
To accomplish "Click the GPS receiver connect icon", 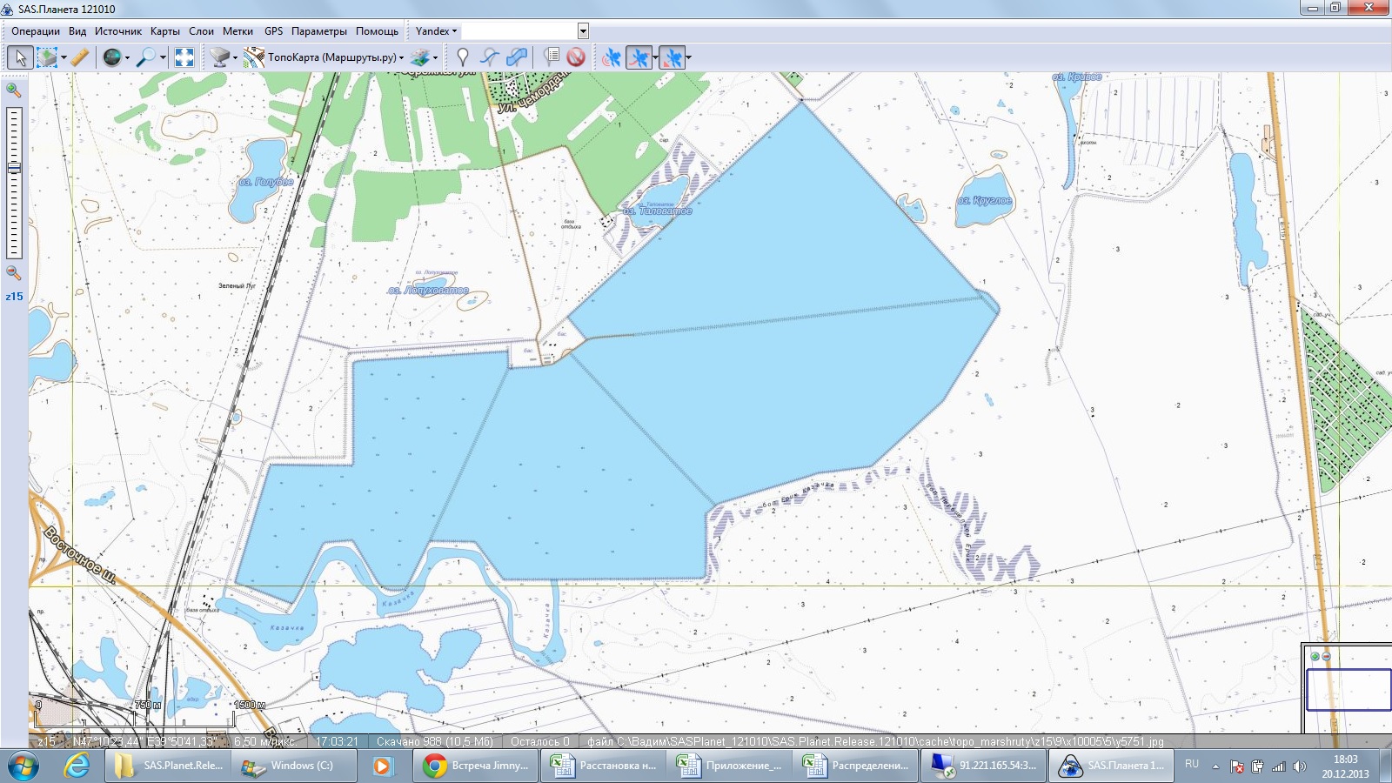I will (612, 57).
